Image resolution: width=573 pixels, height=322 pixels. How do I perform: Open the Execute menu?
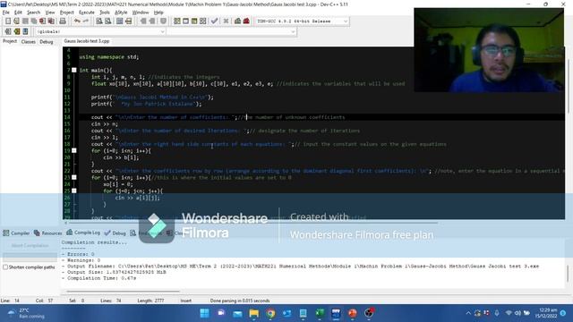[x=87, y=13]
